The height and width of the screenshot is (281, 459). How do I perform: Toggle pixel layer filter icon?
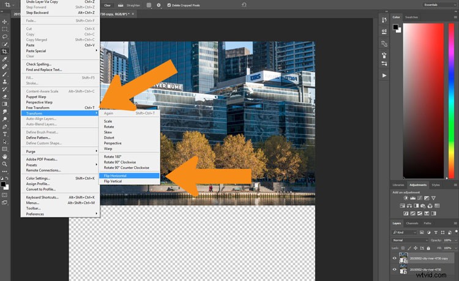(x=422, y=233)
